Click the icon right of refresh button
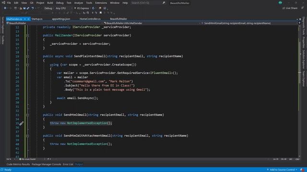The image size is (307, 172). (100, 8)
